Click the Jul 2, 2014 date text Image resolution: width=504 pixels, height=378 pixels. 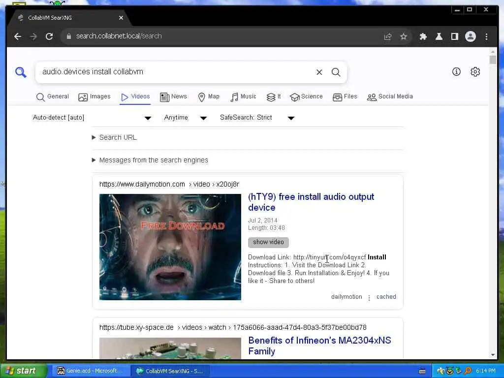[x=262, y=220]
